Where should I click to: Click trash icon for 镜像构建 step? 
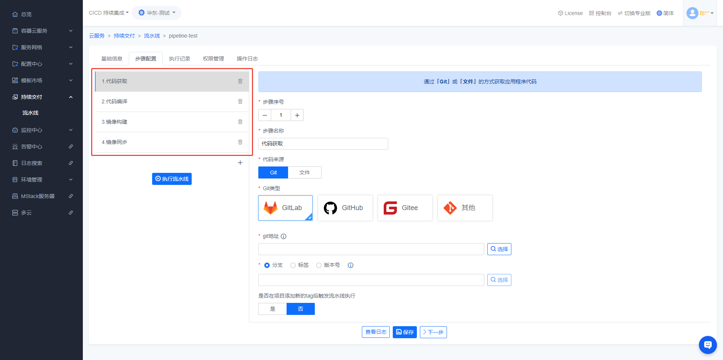[240, 122]
